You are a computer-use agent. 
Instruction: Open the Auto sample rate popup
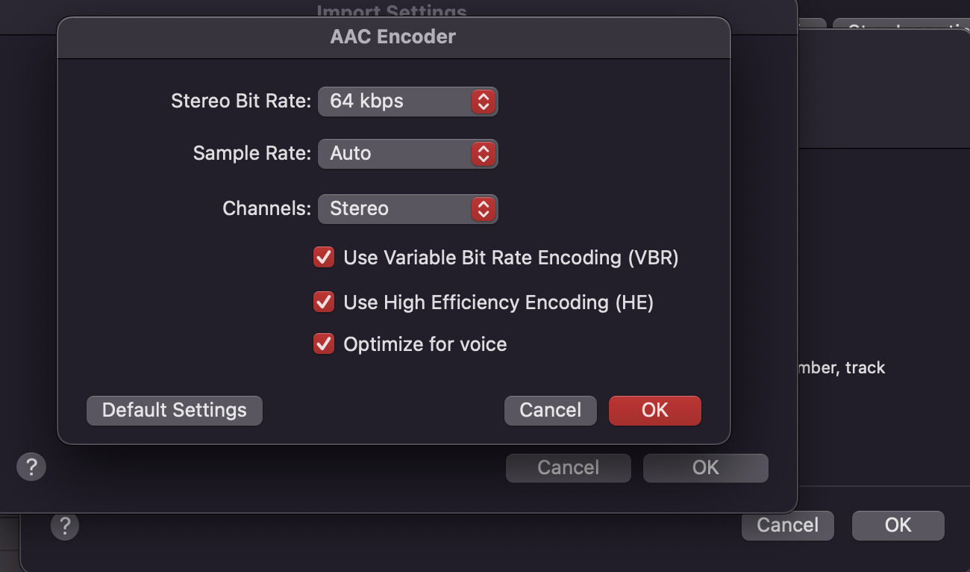(395, 154)
